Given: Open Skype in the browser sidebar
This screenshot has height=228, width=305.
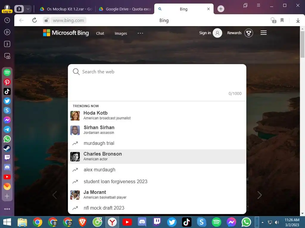Looking at the screenshot, I should (x=7, y=110).
